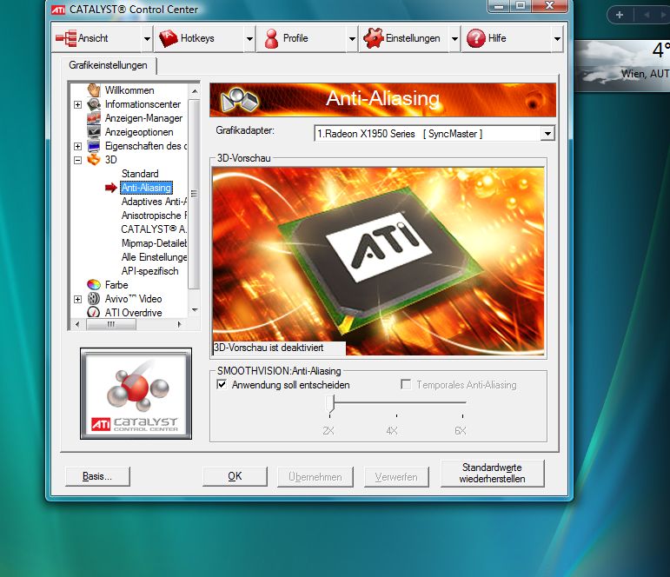This screenshot has height=577, width=670.
Task: Click the OK button
Action: [x=235, y=476]
